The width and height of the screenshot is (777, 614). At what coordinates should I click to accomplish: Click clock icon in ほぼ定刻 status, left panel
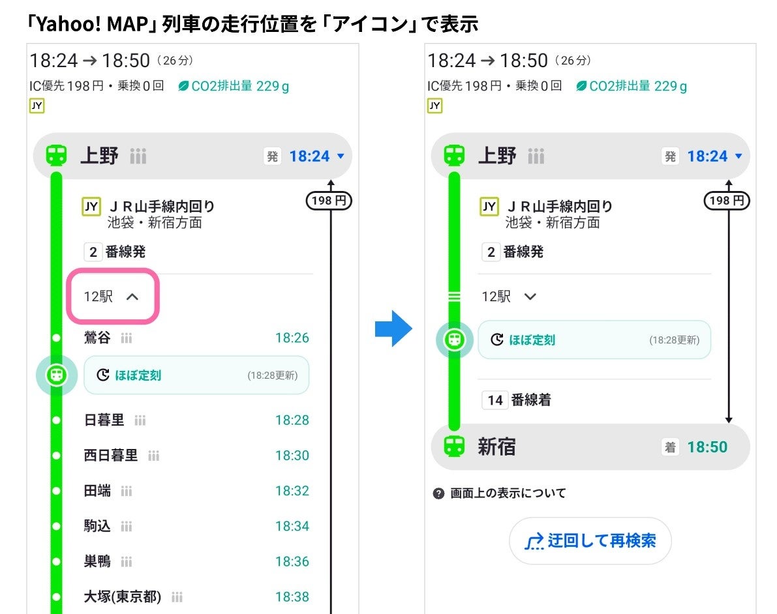102,375
